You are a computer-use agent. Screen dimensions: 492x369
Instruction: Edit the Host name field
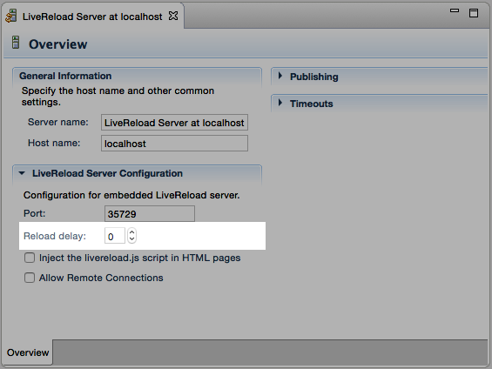pyautogui.click(x=174, y=144)
